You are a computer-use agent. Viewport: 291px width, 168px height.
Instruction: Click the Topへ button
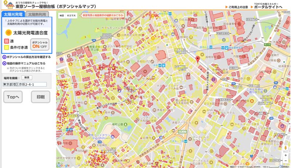(13, 97)
